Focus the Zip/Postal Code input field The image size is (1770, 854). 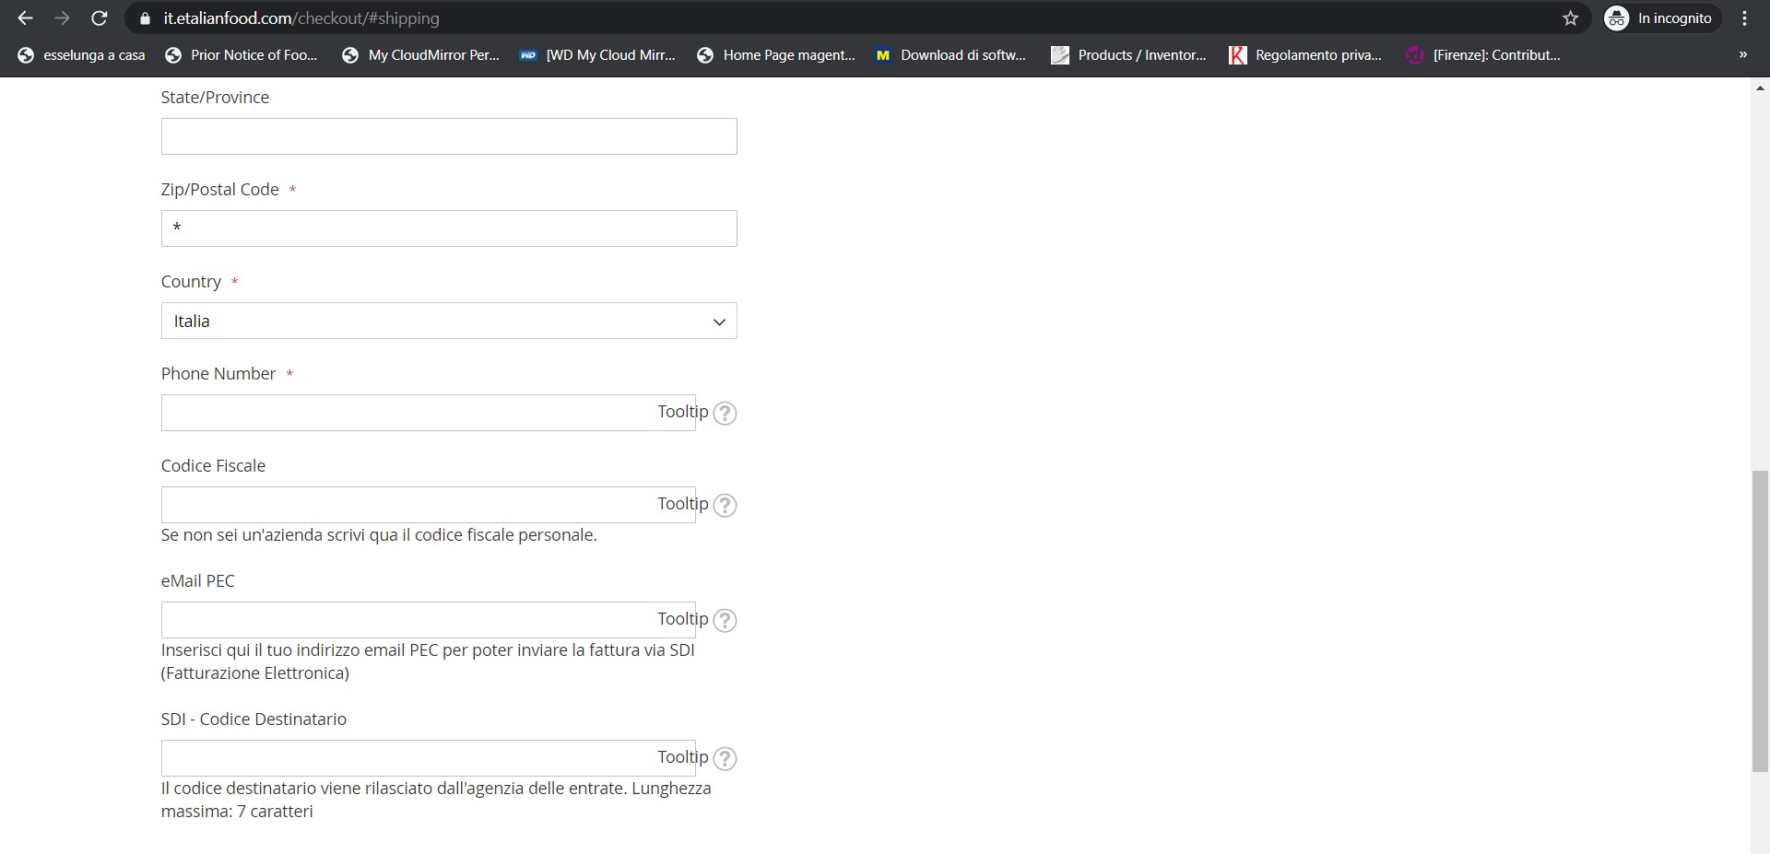[x=449, y=228]
